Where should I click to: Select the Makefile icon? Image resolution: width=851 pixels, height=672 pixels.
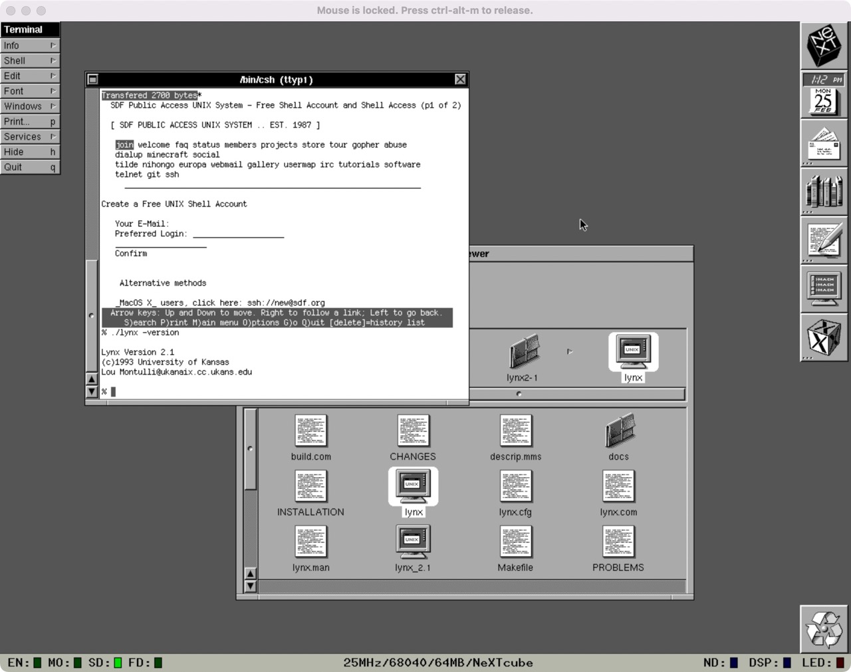(x=515, y=542)
